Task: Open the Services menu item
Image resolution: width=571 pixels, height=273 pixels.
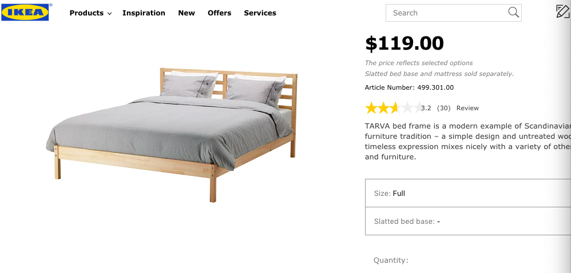Action: click(260, 13)
